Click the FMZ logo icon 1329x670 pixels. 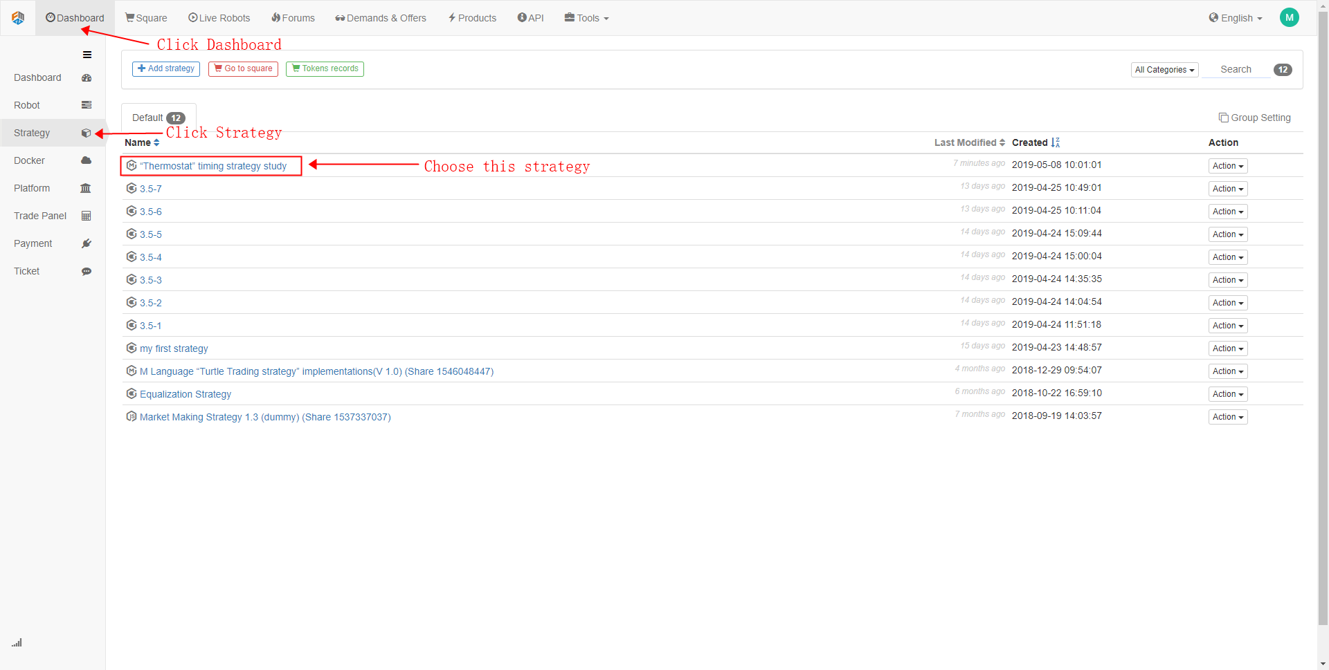[18, 17]
